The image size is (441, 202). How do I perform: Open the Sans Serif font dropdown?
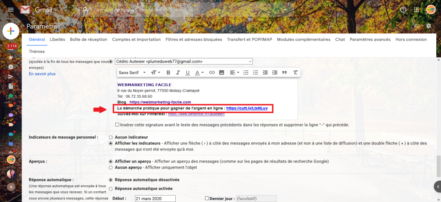(133, 72)
